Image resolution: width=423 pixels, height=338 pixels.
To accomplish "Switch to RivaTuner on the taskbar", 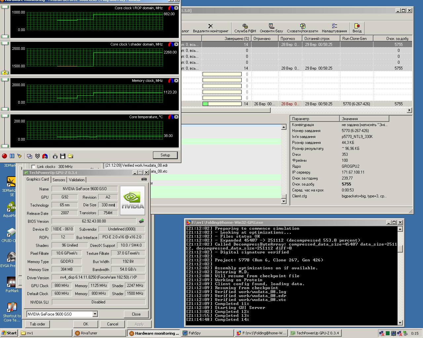I will click(x=100, y=333).
